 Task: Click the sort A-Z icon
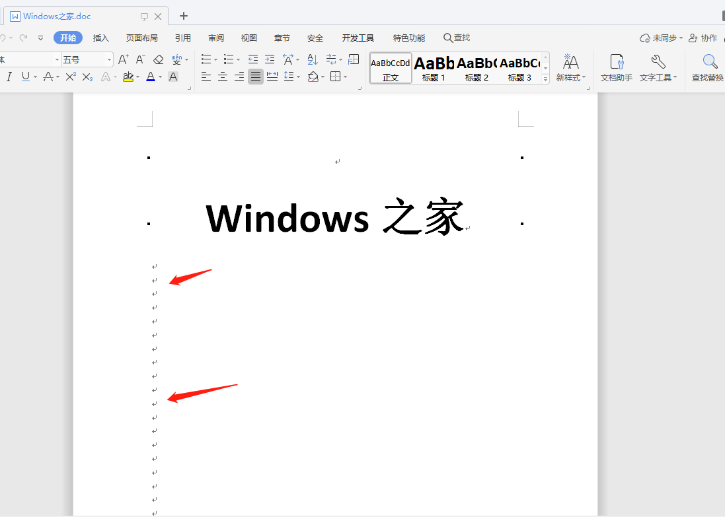coord(313,59)
